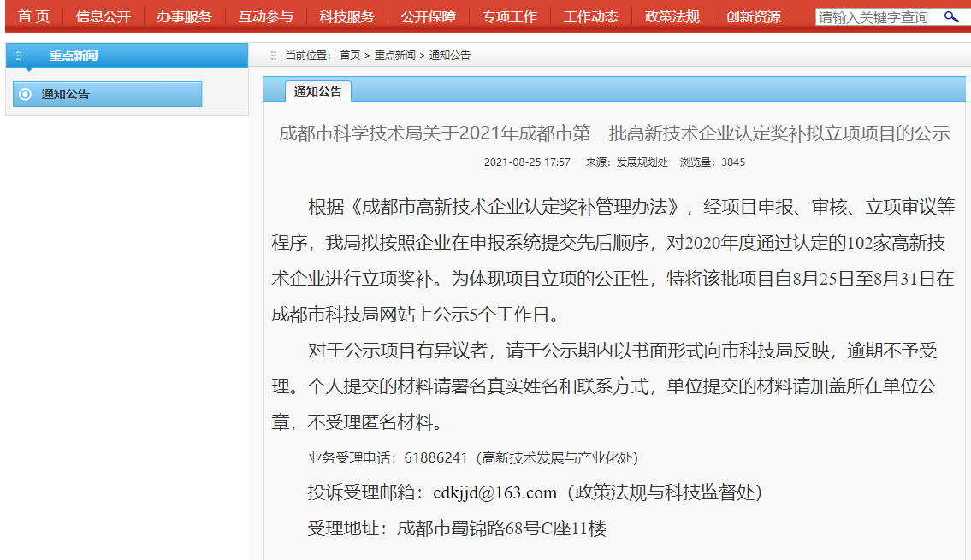Click the magnifier search icon
The image size is (971, 560).
coord(951,16)
